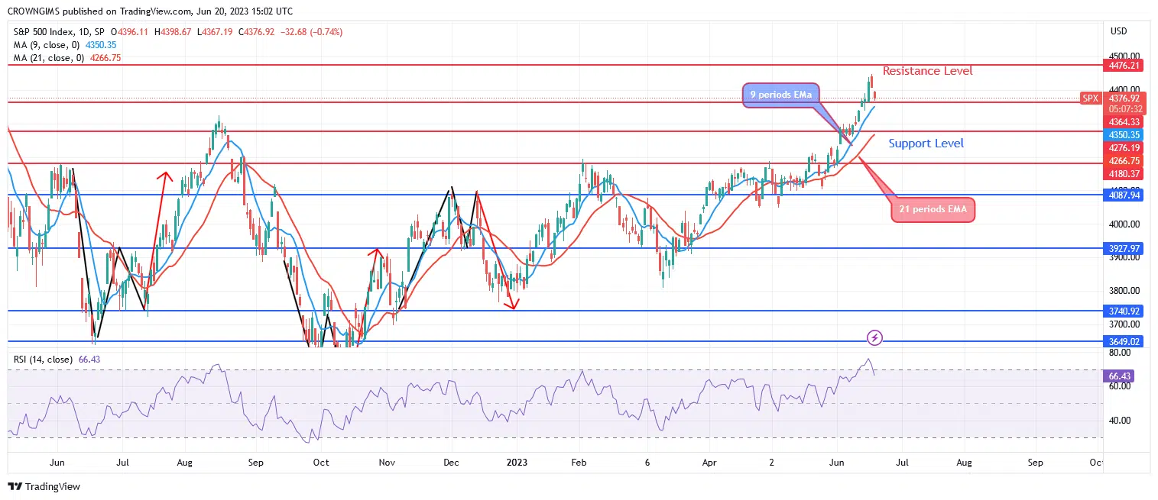The width and height of the screenshot is (1158, 500).
Task: Select the SPX price tag label
Action: click(x=1090, y=98)
